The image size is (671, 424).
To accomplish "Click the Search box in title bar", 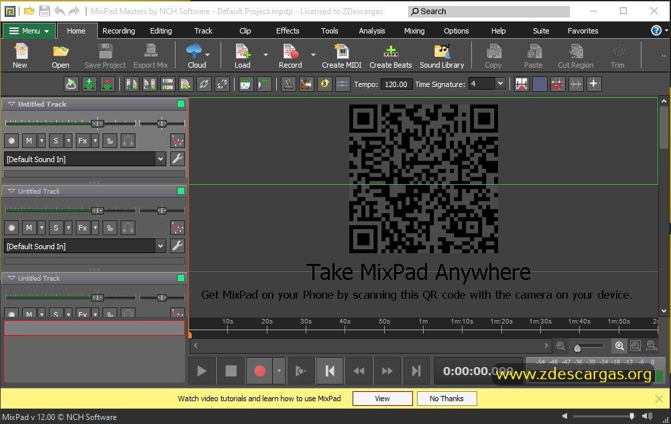I will point(489,11).
